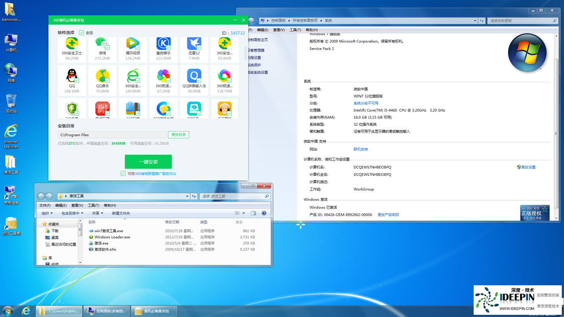Viewport: 564px width, 317px height.
Task: Open the 工具(T) menu in 激活工具 window
Action: (93, 205)
